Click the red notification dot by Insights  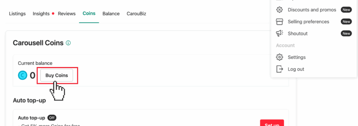(53, 14)
